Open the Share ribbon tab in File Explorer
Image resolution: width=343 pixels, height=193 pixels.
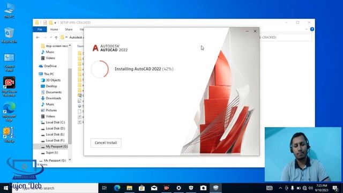click(x=69, y=29)
